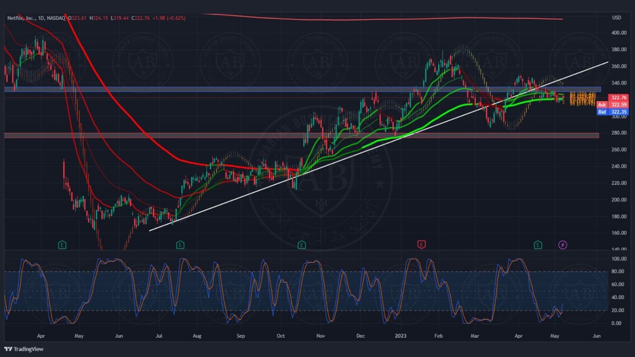Click the Sep label on time axis
The width and height of the screenshot is (635, 357).
coord(240,336)
